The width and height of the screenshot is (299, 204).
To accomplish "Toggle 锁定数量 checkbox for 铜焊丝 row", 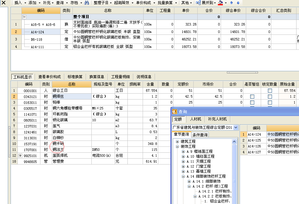I will [x=270, y=97].
